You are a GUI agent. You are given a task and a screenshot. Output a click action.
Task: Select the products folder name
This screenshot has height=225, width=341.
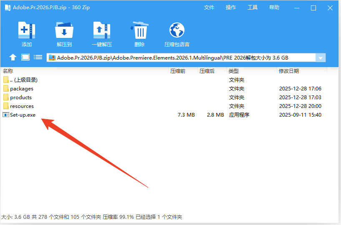[x=21, y=97]
